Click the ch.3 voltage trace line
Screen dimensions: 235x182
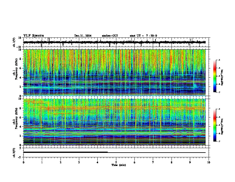tap(114, 153)
